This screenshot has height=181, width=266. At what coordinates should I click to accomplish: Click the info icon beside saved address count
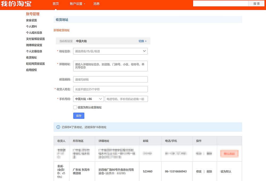click(58, 127)
